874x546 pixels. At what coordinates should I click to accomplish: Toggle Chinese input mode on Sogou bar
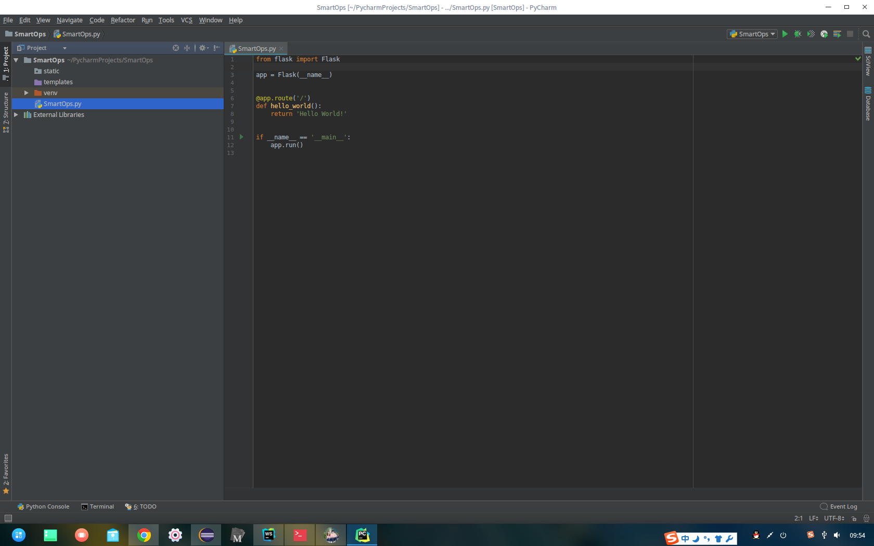pyautogui.click(x=685, y=539)
